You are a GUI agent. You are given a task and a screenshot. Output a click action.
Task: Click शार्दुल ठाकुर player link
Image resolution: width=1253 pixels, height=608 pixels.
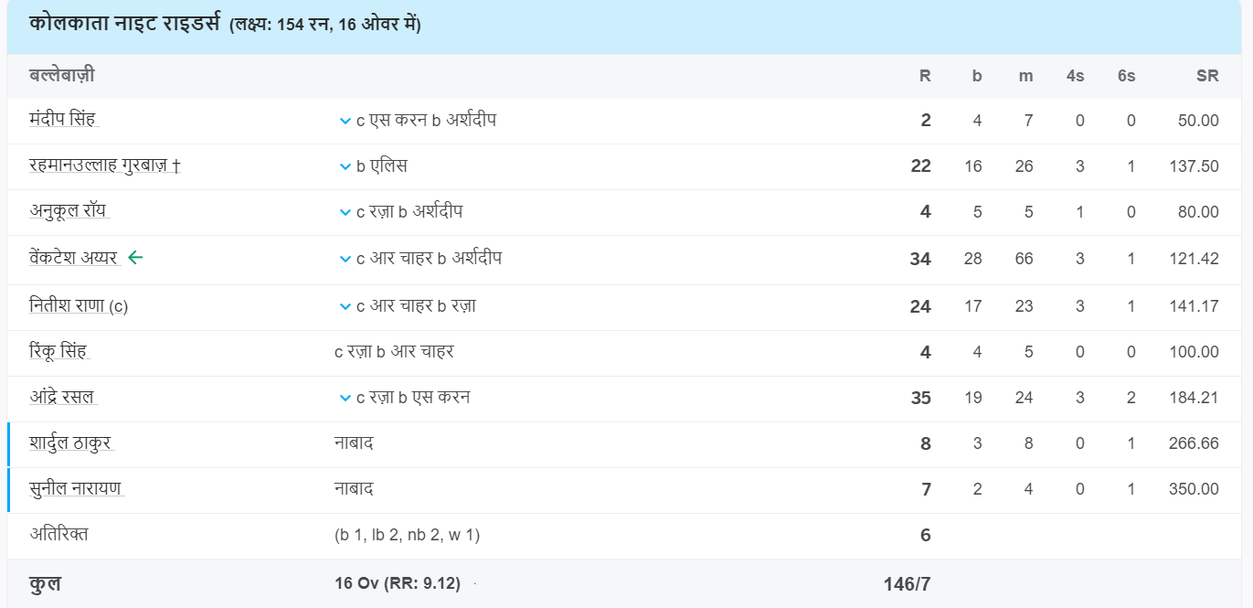pyautogui.click(x=71, y=443)
